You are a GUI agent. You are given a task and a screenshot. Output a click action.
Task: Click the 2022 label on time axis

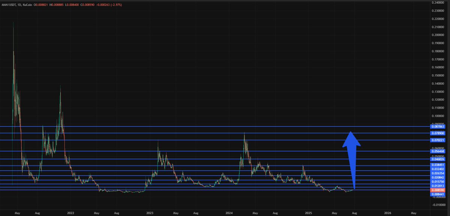pos(70,212)
